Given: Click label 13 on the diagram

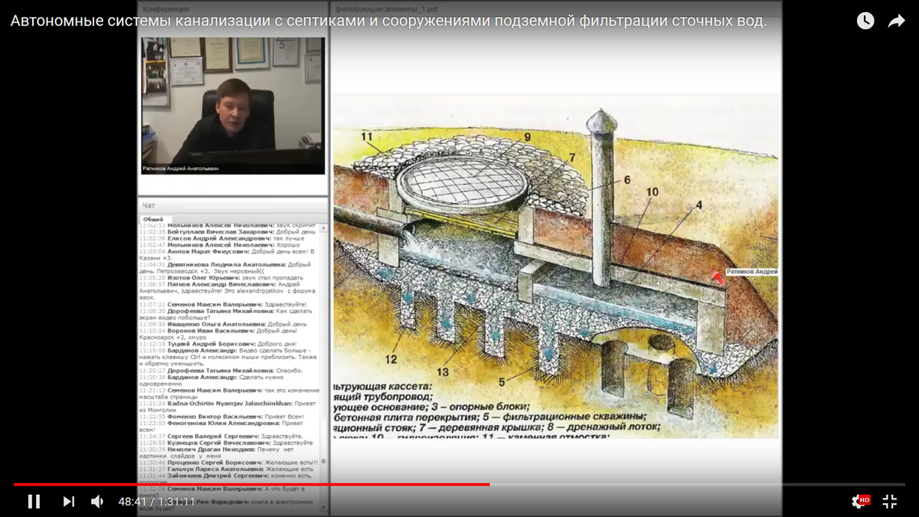Looking at the screenshot, I should click(x=443, y=372).
